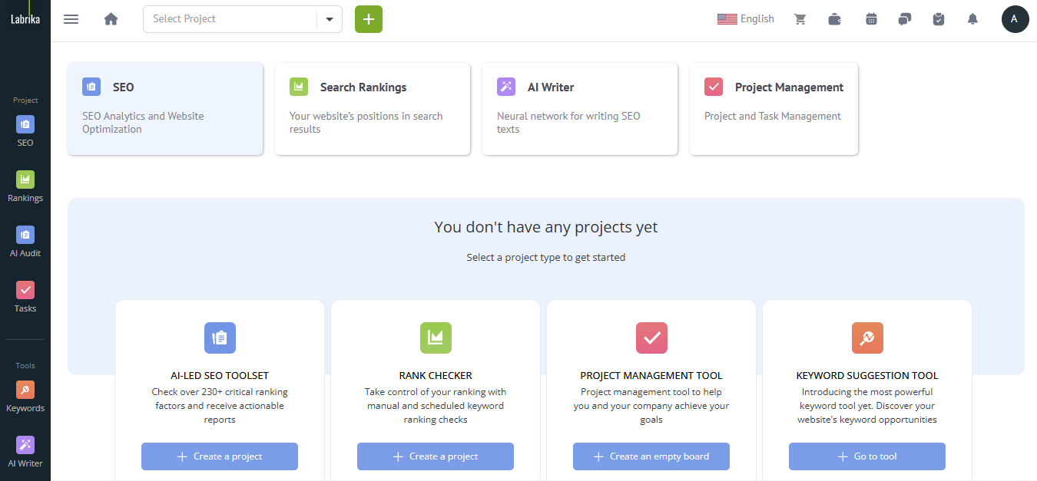The image size is (1037, 481).
Task: Click the PROJECT MANAGEMENT TOOL card icon
Action: point(651,338)
